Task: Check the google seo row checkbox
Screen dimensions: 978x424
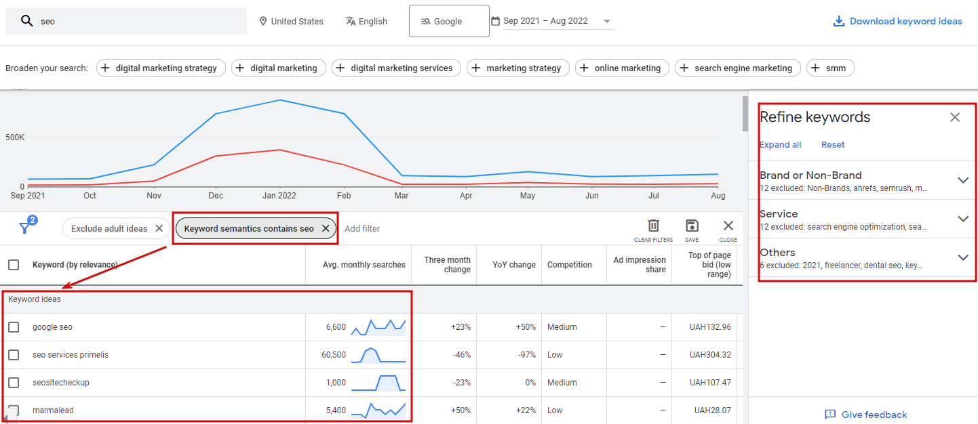Action: click(x=14, y=327)
